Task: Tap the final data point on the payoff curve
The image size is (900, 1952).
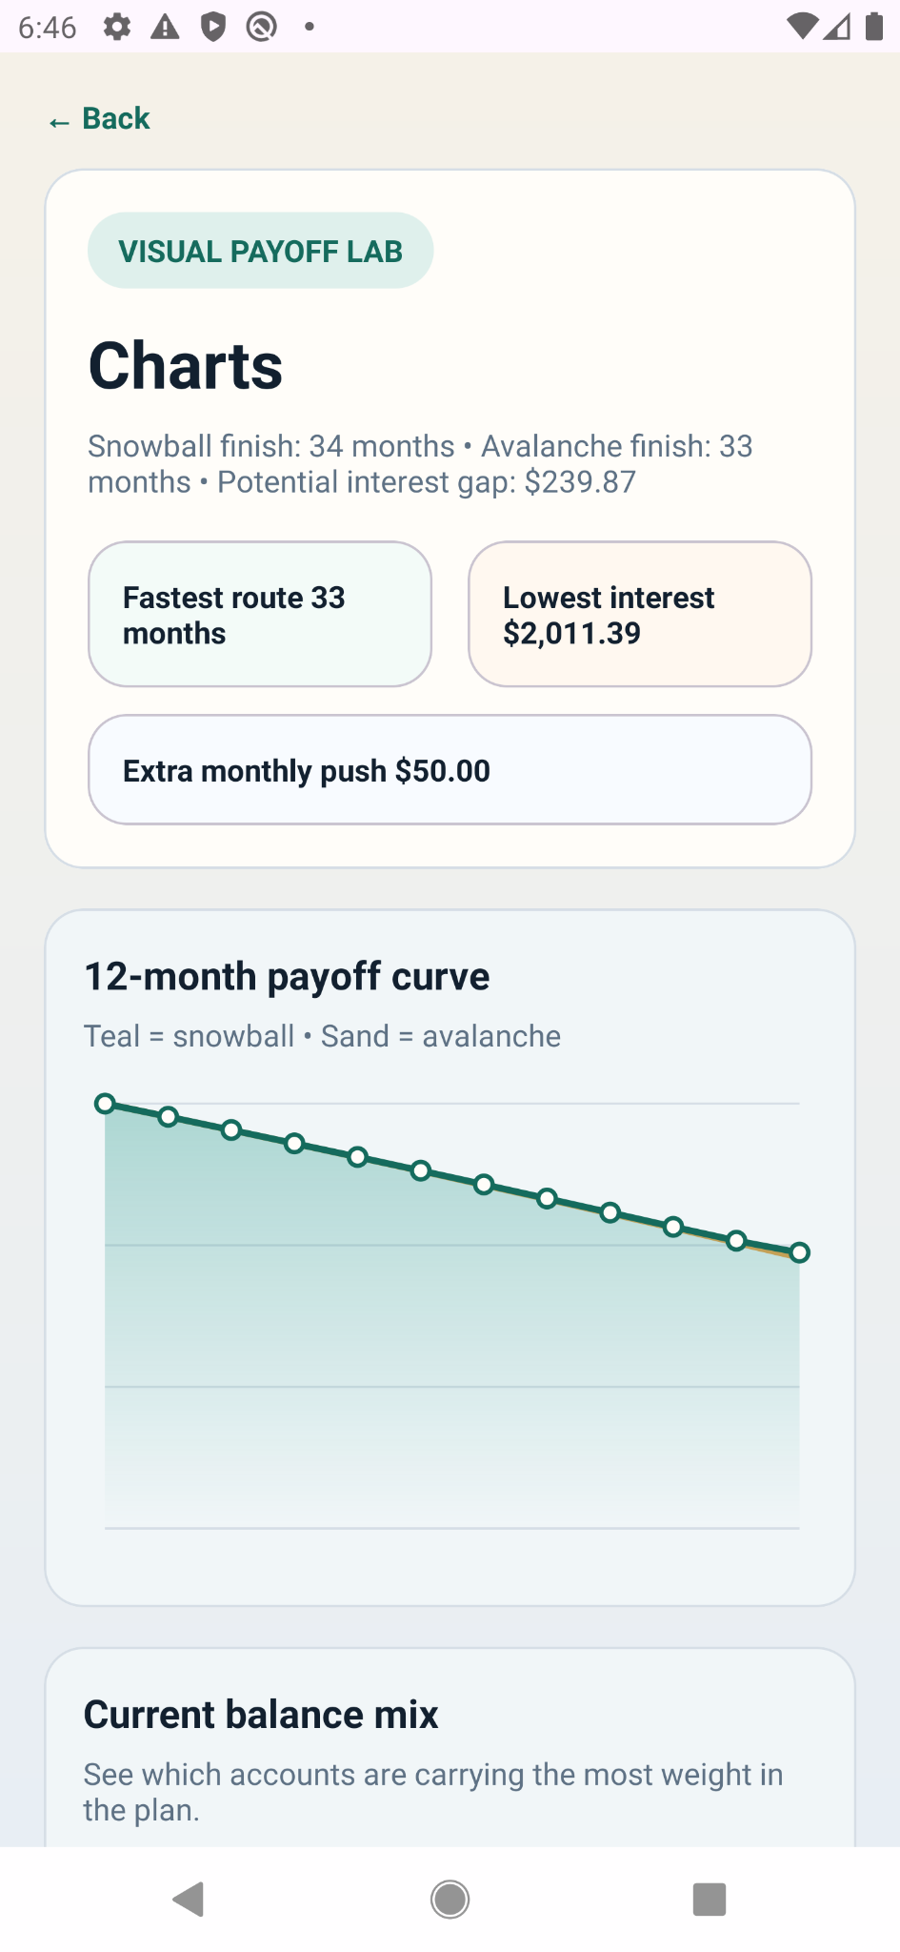Action: click(800, 1252)
